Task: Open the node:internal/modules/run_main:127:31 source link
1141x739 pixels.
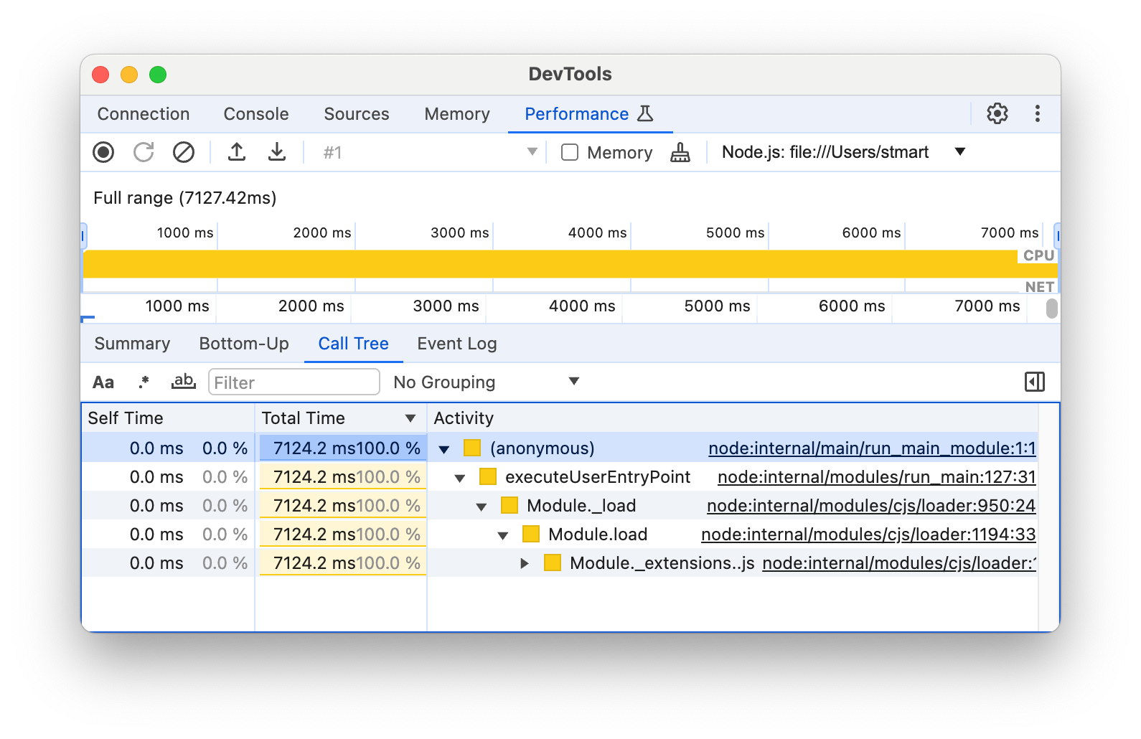Action: coord(876,477)
